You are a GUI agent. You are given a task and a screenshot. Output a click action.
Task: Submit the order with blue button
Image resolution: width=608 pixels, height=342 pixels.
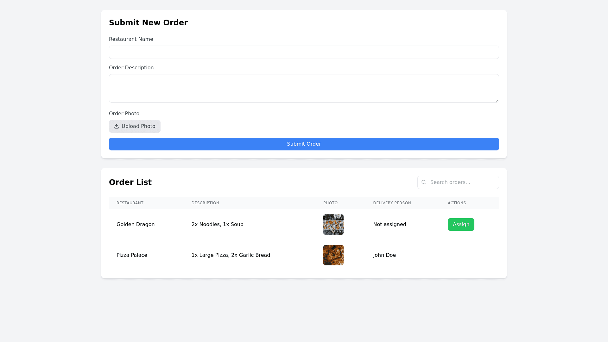[x=304, y=144]
